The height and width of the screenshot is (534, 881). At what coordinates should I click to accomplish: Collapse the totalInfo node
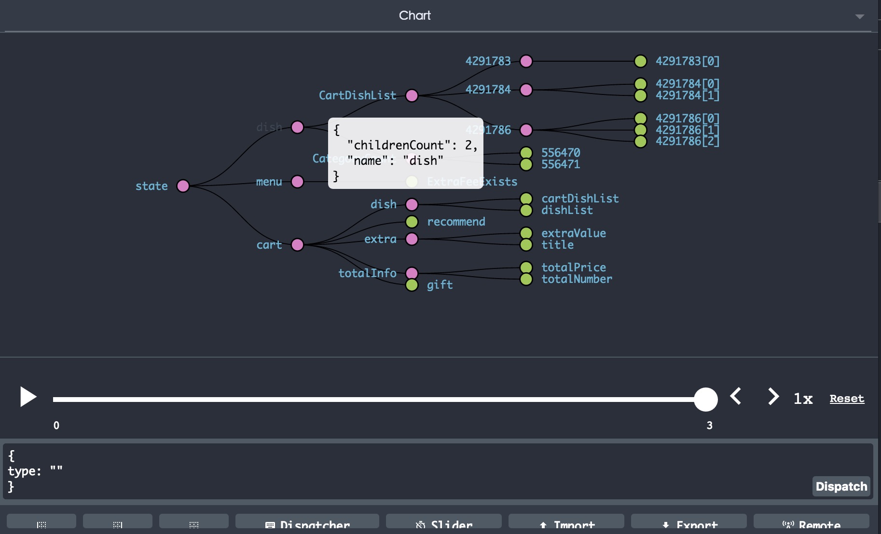click(x=412, y=273)
